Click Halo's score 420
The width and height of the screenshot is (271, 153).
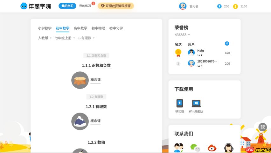point(227,53)
